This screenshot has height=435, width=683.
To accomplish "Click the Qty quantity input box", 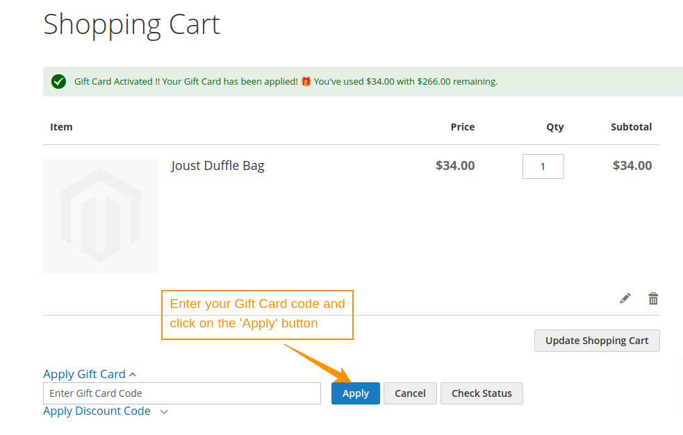I will pos(543,167).
